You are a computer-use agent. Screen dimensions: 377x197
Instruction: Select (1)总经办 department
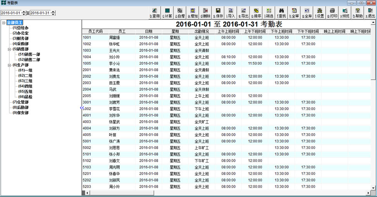click(x=21, y=28)
